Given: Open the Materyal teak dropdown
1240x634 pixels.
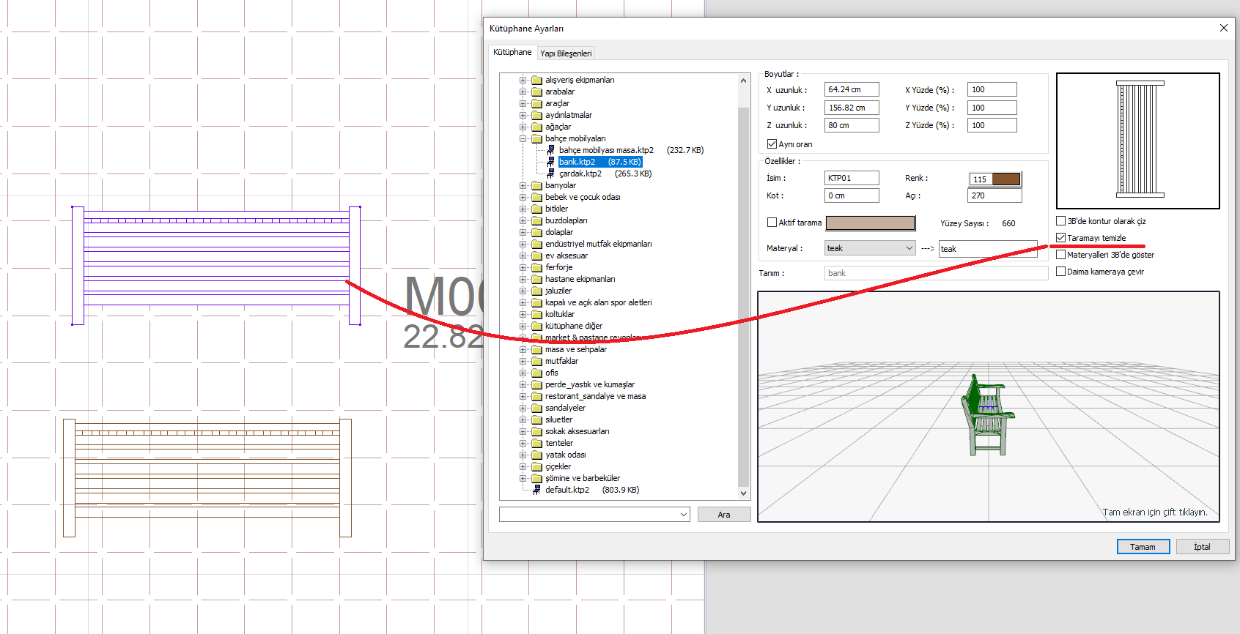Looking at the screenshot, I should [870, 248].
